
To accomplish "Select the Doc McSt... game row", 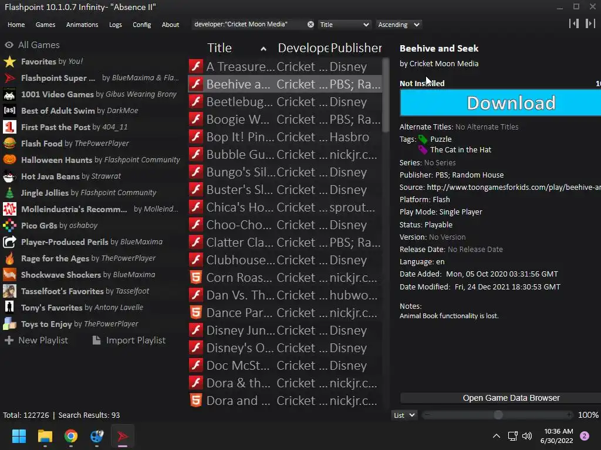I will tap(286, 365).
